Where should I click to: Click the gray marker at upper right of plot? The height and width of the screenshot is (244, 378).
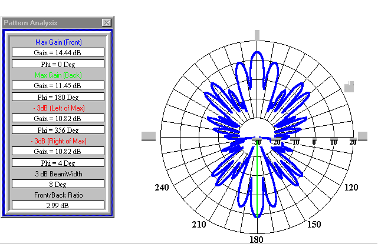click(x=349, y=87)
